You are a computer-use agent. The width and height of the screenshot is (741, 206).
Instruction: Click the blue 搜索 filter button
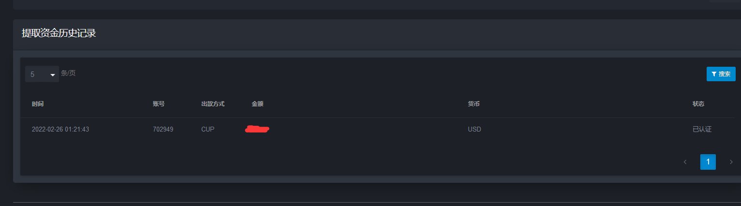(x=721, y=74)
